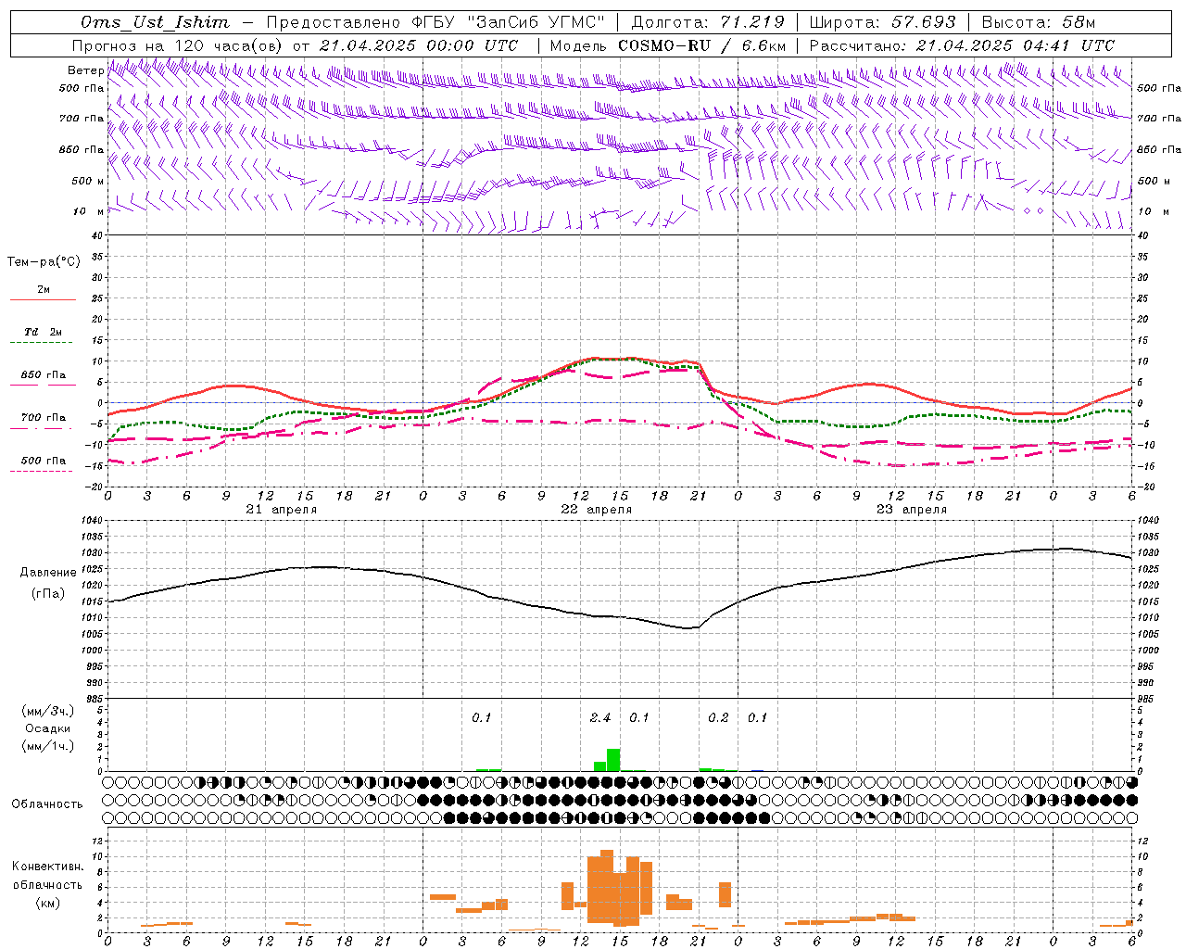Select the elevation text Высота: 58м
This screenshot has width=1186, height=949.
(1038, 22)
